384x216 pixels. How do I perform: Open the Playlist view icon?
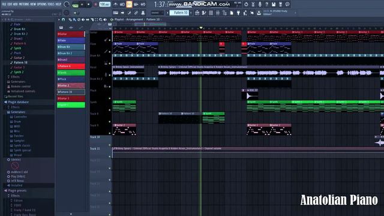[x=197, y=13]
